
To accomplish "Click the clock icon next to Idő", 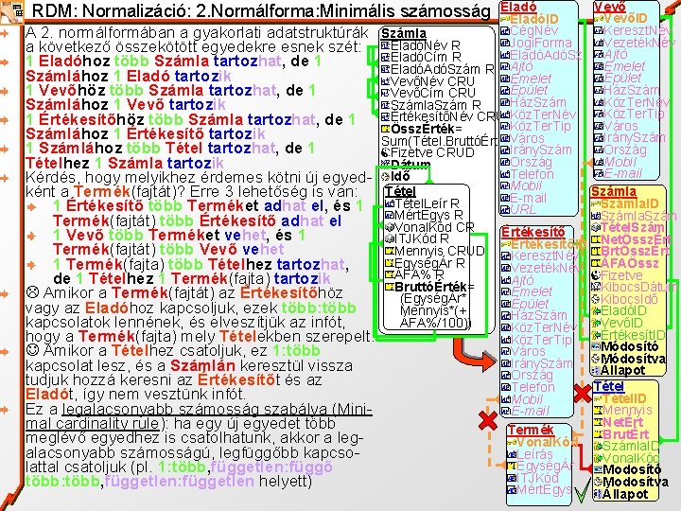I will click(x=385, y=176).
